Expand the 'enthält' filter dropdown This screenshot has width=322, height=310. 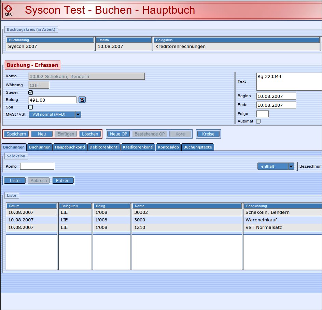[291, 166]
